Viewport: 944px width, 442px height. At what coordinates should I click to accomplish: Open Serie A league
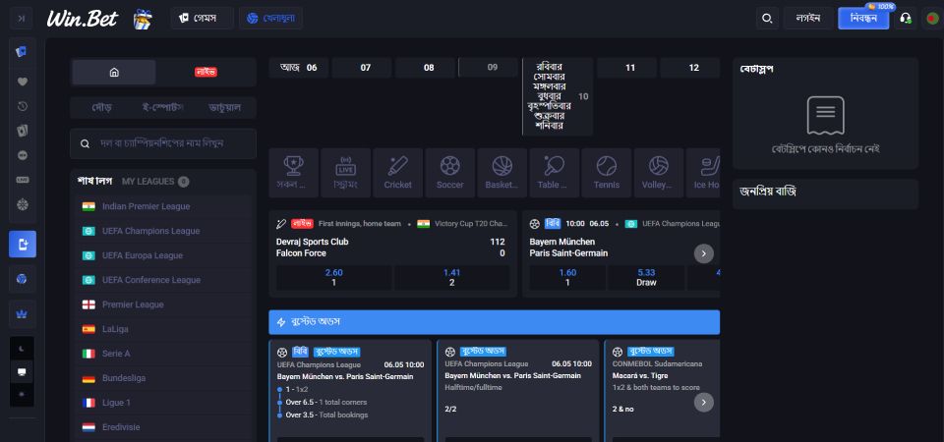point(163,354)
